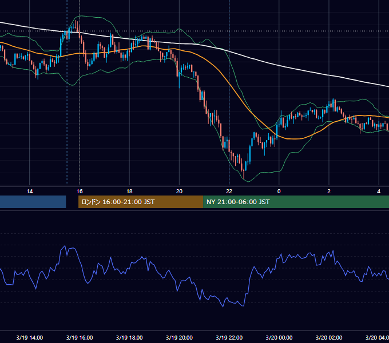Click the 3/19 16:00 date label
Screen dimensions: 389x343
coord(80,337)
